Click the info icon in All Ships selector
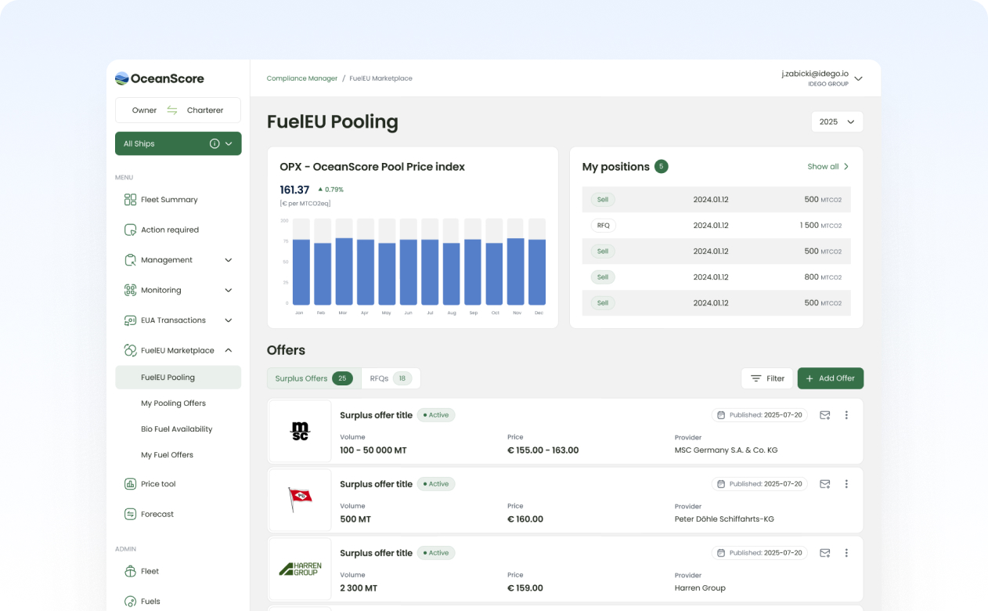The image size is (988, 611). 214,144
